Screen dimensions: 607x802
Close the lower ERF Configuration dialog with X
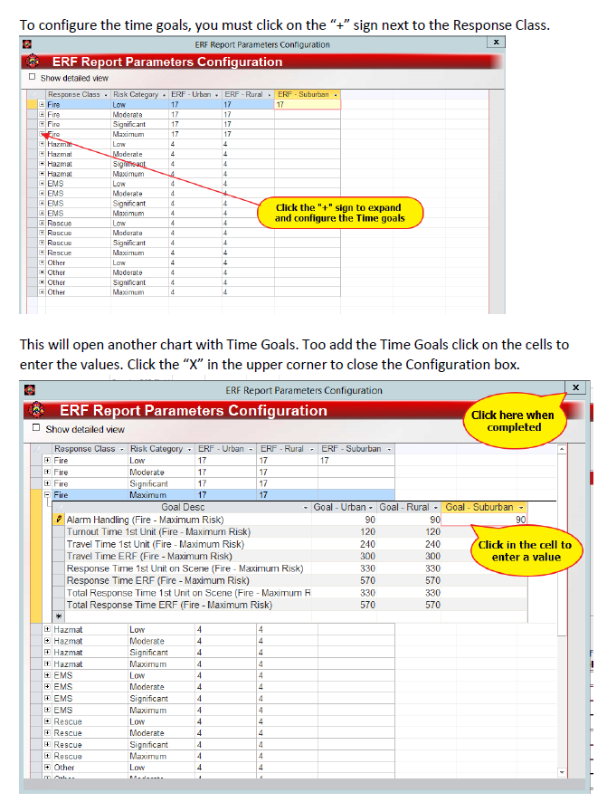pos(576,387)
